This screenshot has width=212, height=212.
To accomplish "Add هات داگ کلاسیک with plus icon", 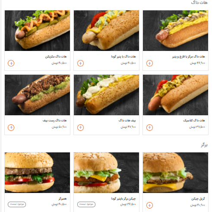I will pyautogui.click(x=149, y=127).
